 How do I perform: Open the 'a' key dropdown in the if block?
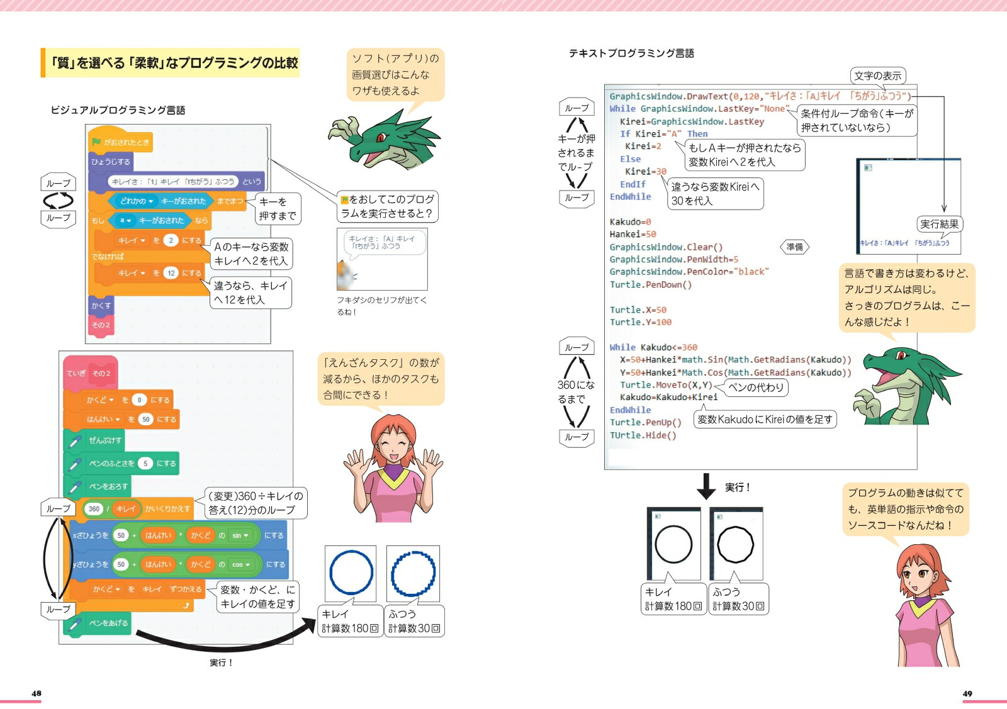coord(125,221)
